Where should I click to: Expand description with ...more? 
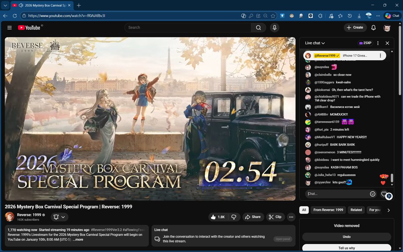pos(78,240)
